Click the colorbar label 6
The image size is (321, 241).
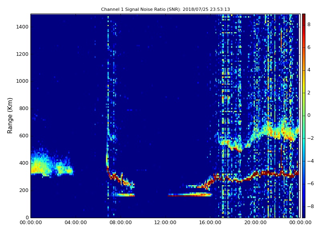[x=309, y=47]
